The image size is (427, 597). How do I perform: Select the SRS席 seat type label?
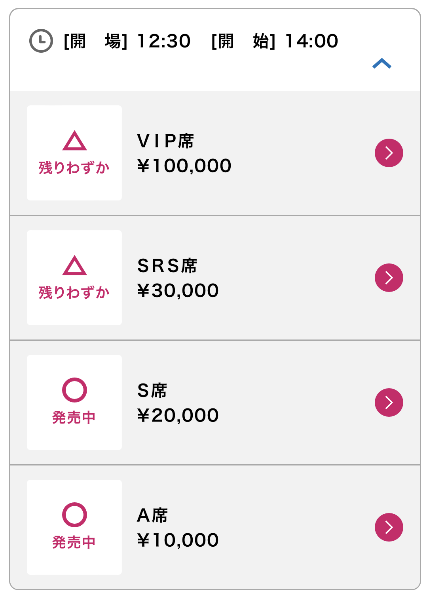click(x=167, y=266)
